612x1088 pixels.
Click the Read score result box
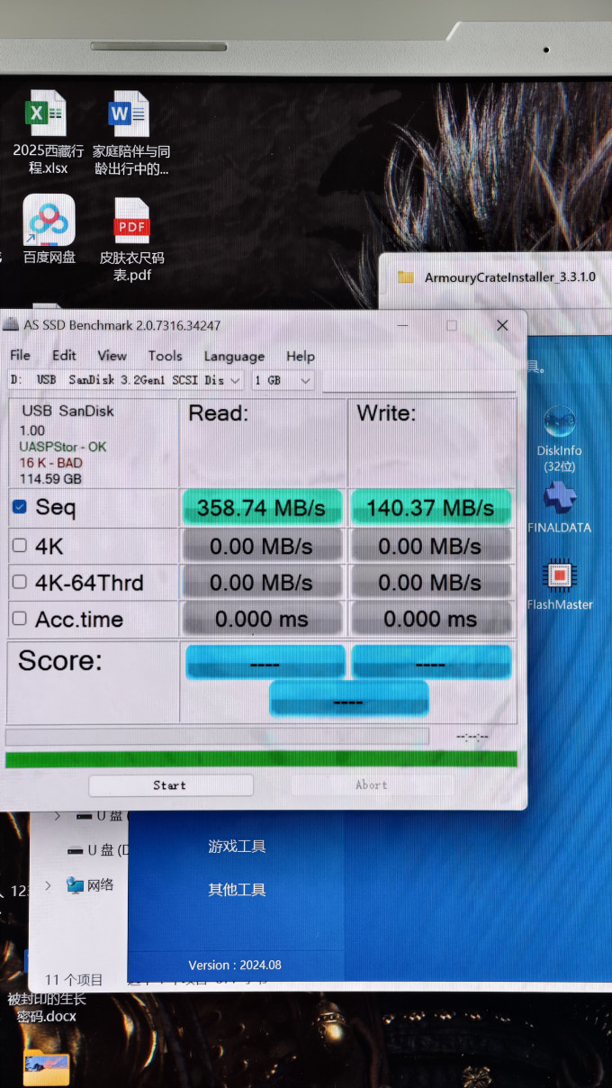point(265,662)
